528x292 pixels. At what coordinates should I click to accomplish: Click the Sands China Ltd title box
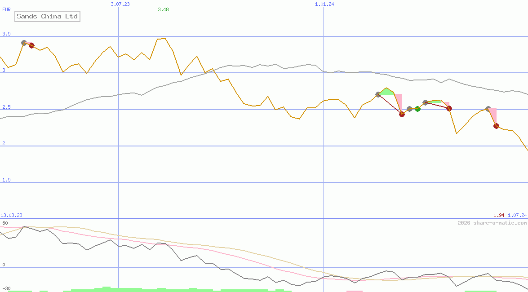click(47, 16)
